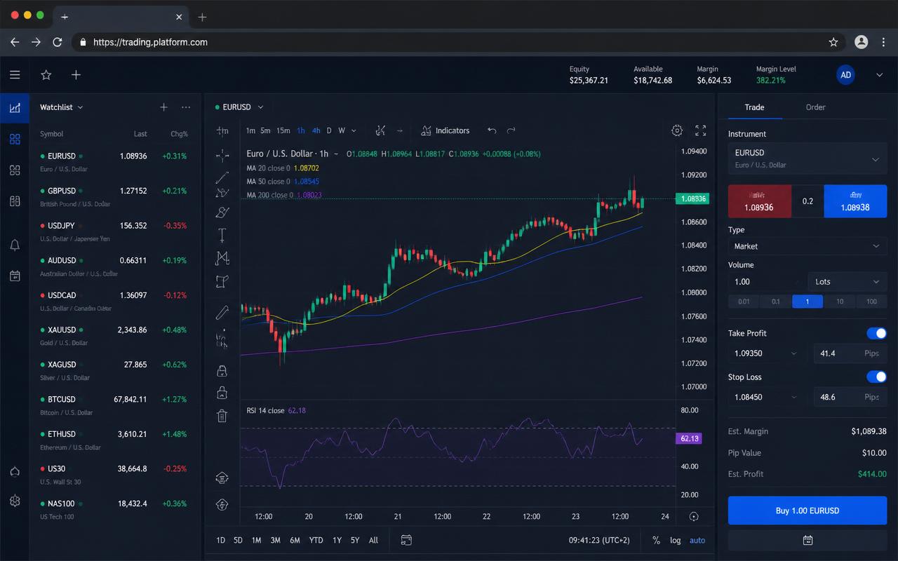Select XAUUSD row in watchlist
The width and height of the screenshot is (898, 561).
[x=115, y=335]
